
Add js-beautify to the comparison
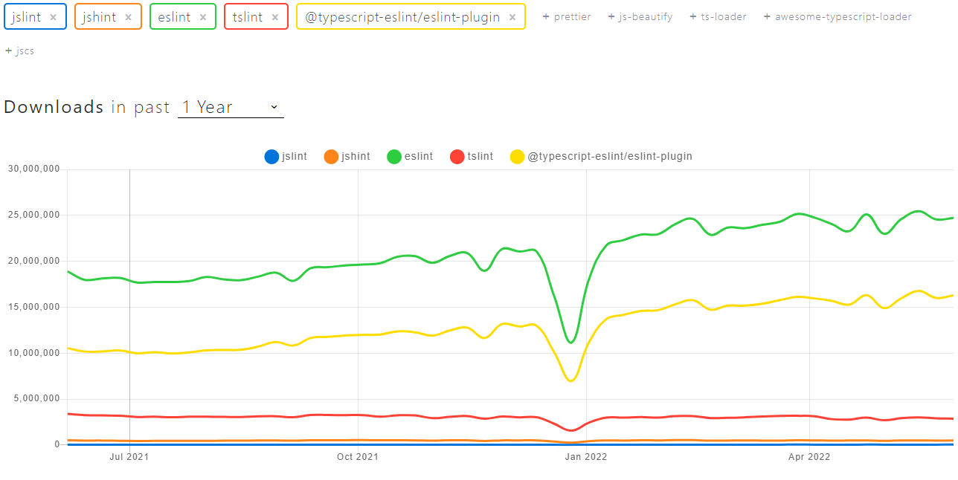point(640,16)
